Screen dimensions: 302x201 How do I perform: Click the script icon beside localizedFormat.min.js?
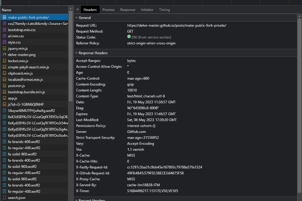click(x=4, y=79)
